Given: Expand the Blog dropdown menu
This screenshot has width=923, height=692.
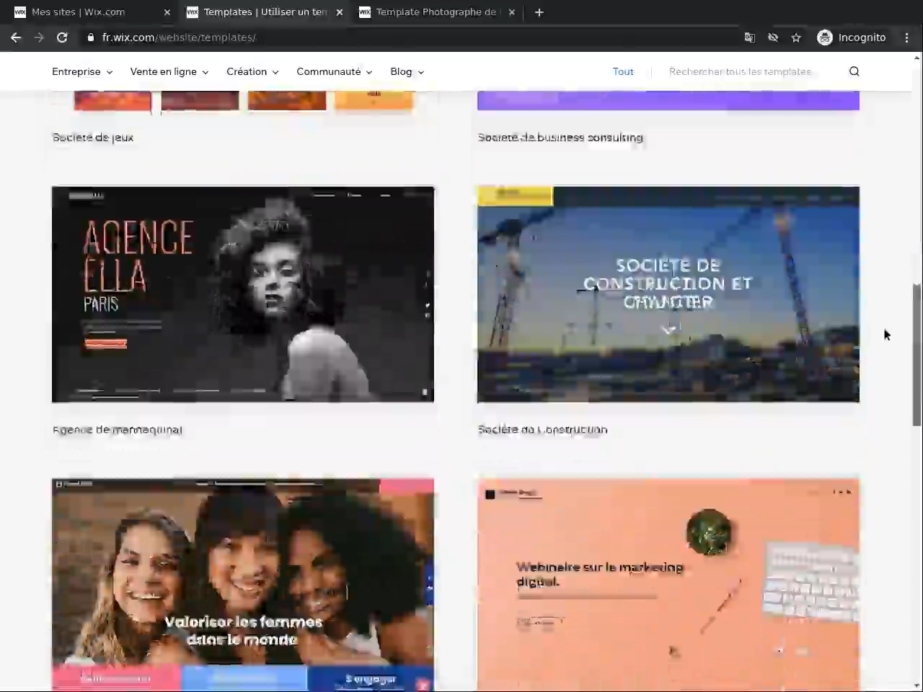Looking at the screenshot, I should point(407,71).
